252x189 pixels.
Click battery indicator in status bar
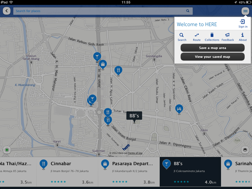click(x=248, y=2)
